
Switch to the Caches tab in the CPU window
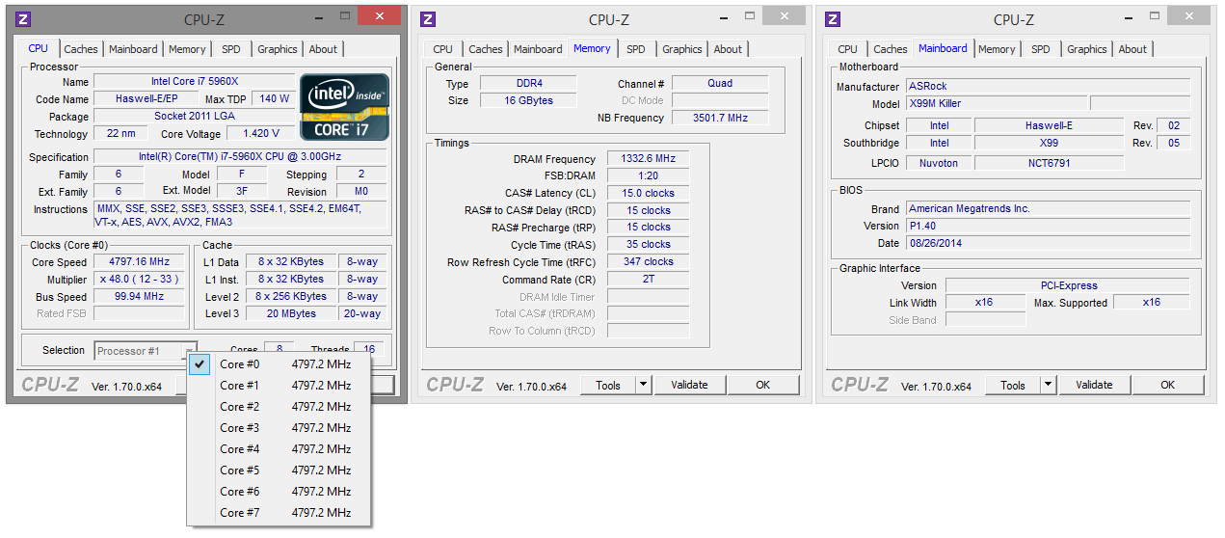[81, 49]
